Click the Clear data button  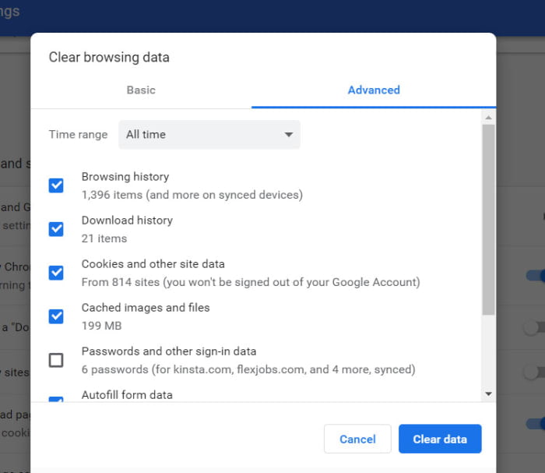[440, 439]
